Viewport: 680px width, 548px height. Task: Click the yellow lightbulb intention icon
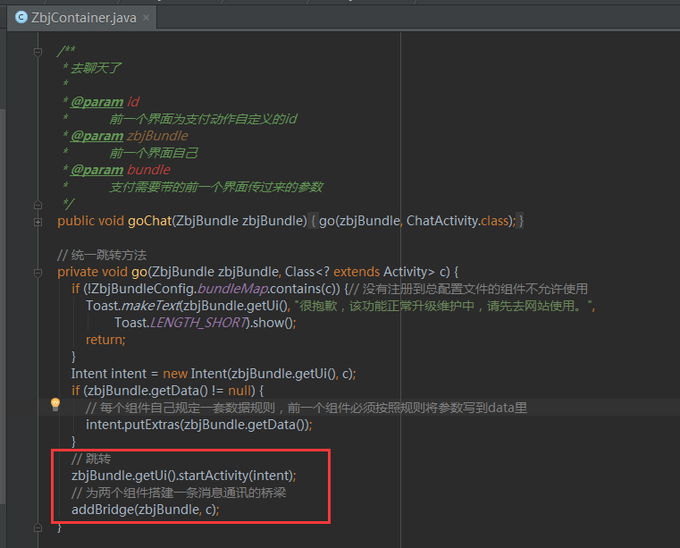55,404
